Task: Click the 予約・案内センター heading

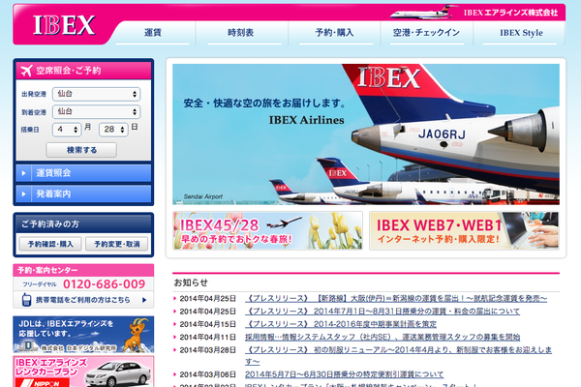Action: pyautogui.click(x=47, y=270)
